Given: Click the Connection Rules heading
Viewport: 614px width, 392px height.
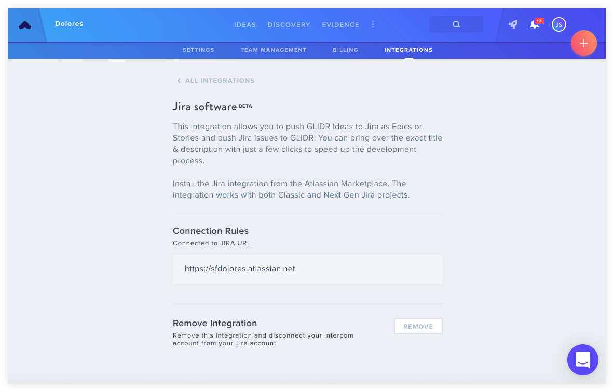Looking at the screenshot, I should point(211,231).
